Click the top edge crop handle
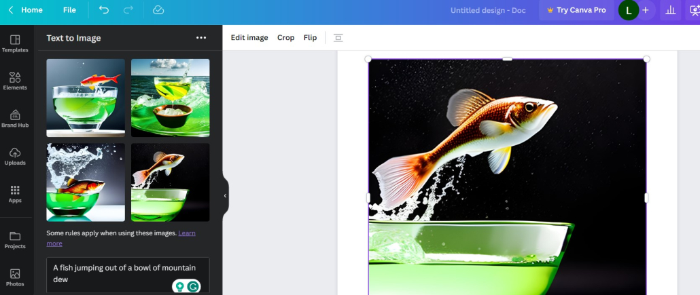Viewport: 700px width, 295px height. [507, 59]
